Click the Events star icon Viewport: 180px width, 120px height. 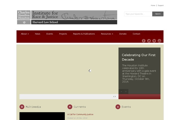(118, 107)
